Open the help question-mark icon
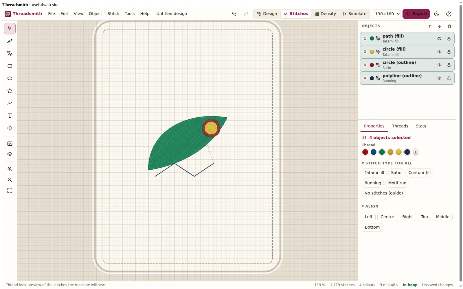463x289 pixels. coord(449,14)
